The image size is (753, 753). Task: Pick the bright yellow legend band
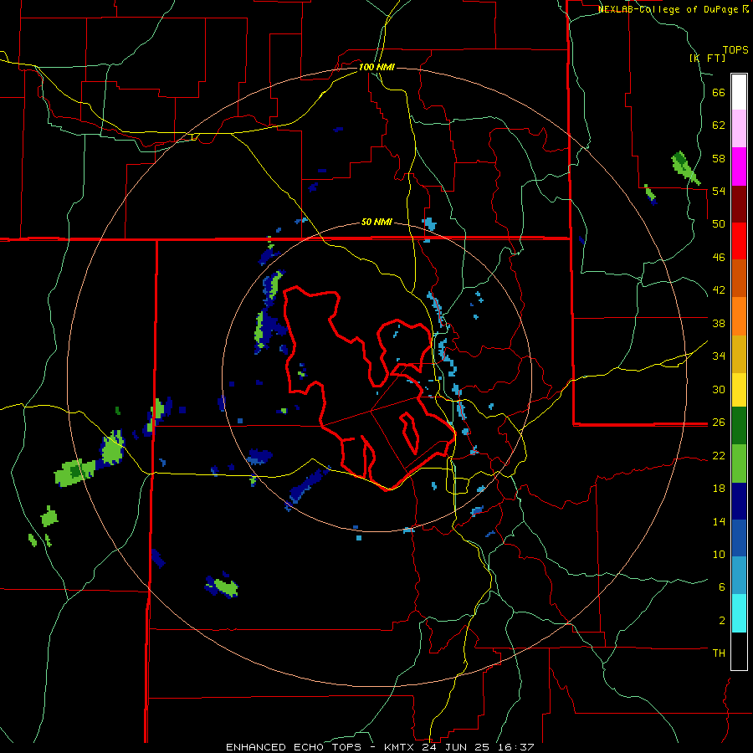[x=739, y=389]
